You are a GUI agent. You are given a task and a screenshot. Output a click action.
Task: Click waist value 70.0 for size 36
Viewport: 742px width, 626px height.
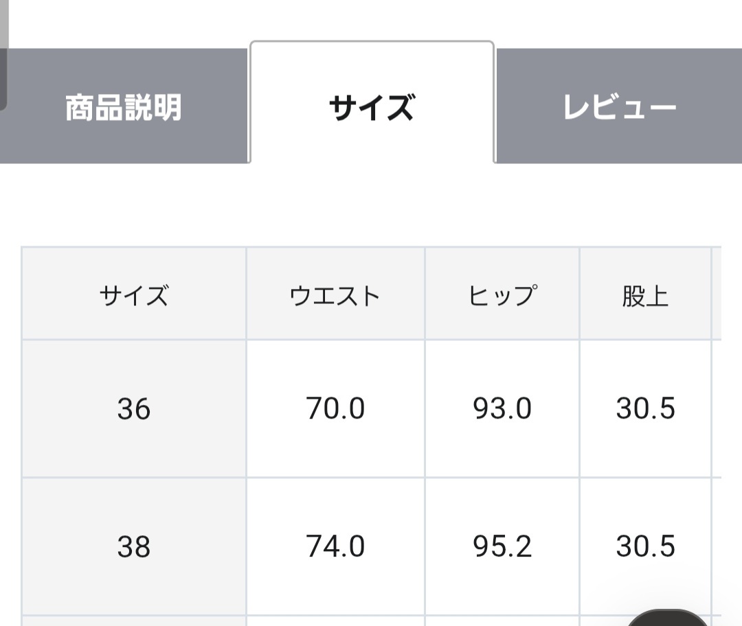click(x=335, y=409)
